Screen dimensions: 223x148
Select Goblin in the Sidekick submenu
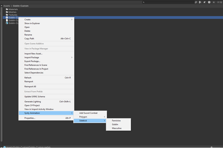click(118, 124)
